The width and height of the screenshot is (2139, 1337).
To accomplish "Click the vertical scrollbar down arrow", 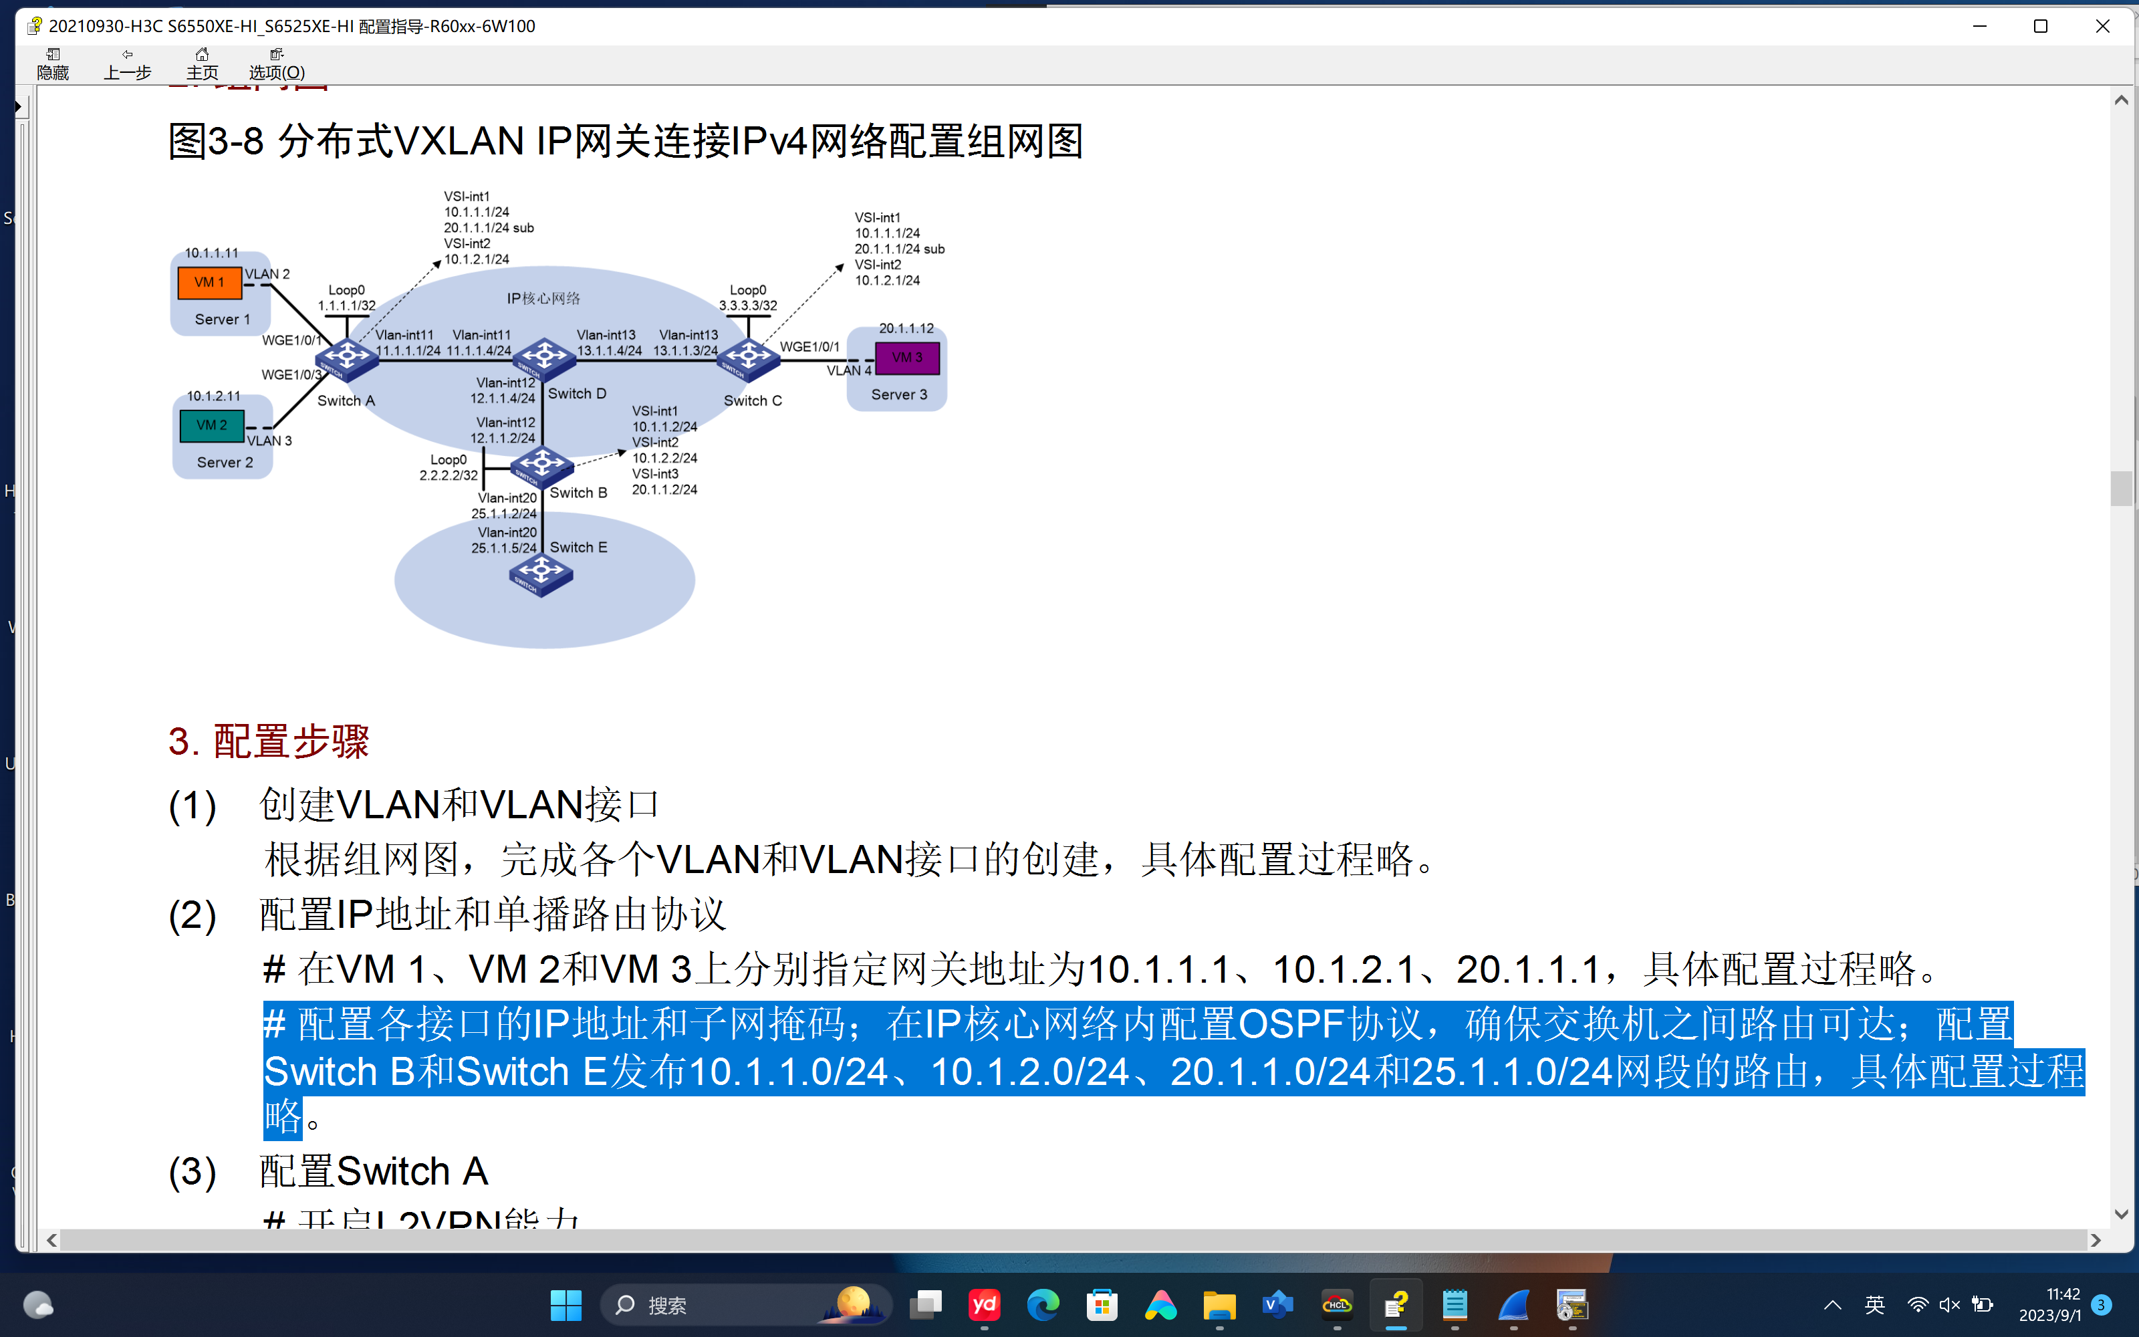I will [x=2122, y=1214].
